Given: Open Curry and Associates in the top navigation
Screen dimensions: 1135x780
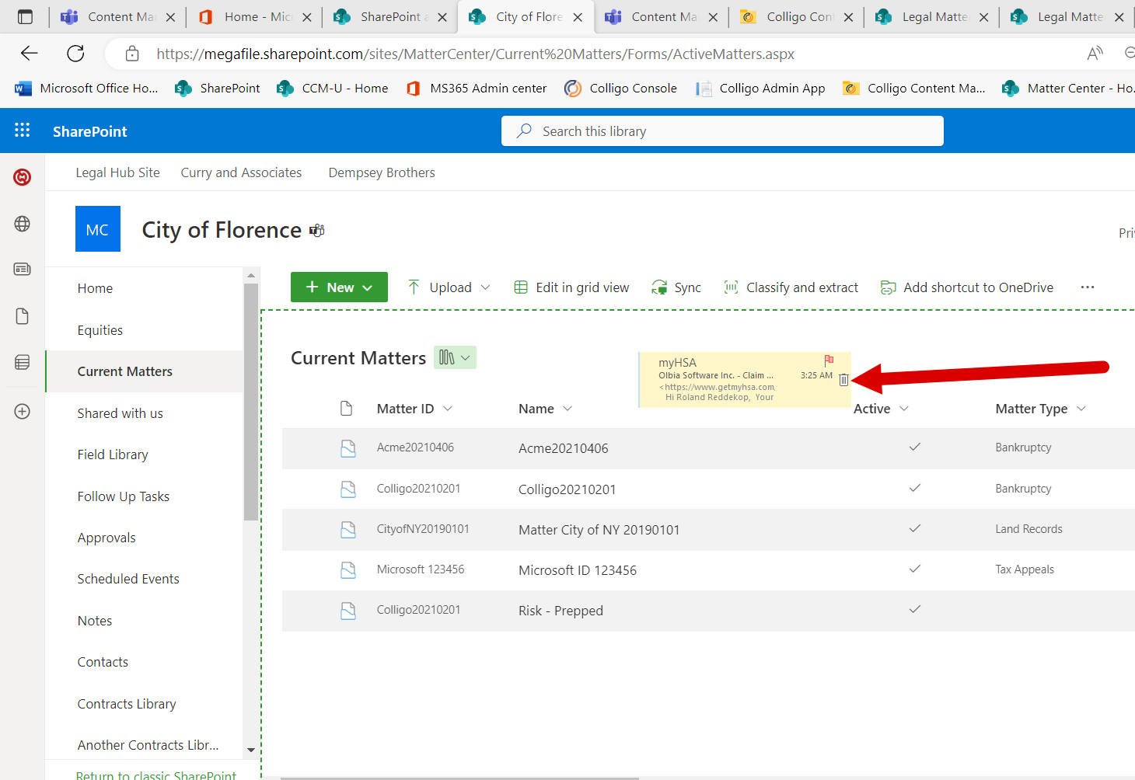Looking at the screenshot, I should (241, 172).
